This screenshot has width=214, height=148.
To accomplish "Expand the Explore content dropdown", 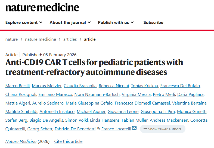I will pyautogui.click(x=24, y=23).
